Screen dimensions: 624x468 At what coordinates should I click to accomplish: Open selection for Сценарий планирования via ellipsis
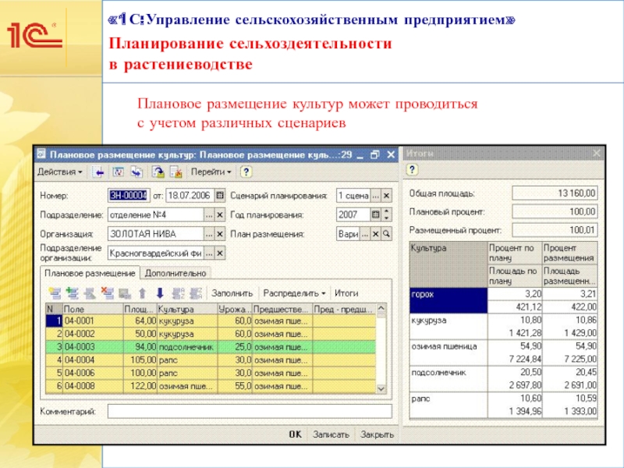point(376,196)
